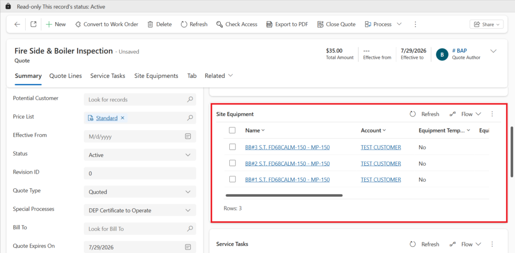
Task: Open the Status dropdown showing Active
Action: tap(140, 155)
